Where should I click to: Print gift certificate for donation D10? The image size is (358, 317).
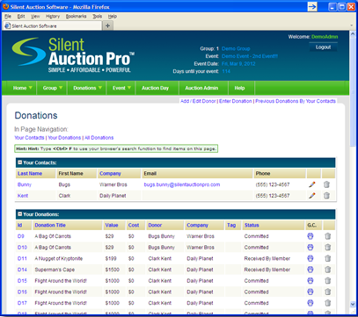click(311, 248)
